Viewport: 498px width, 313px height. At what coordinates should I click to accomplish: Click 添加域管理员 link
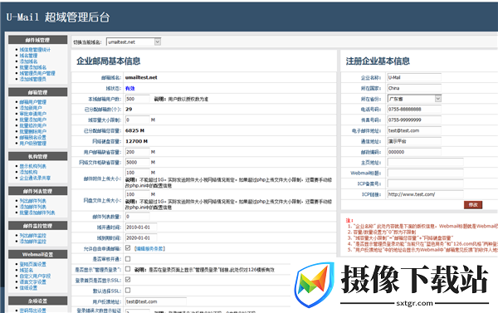32,79
